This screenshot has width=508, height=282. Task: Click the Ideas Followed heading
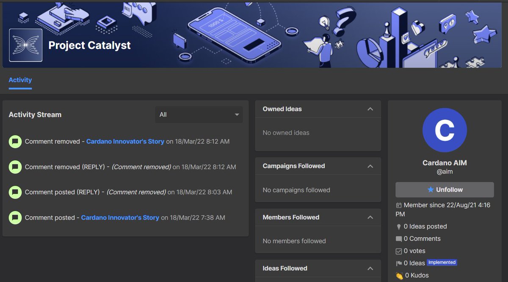[x=285, y=268]
